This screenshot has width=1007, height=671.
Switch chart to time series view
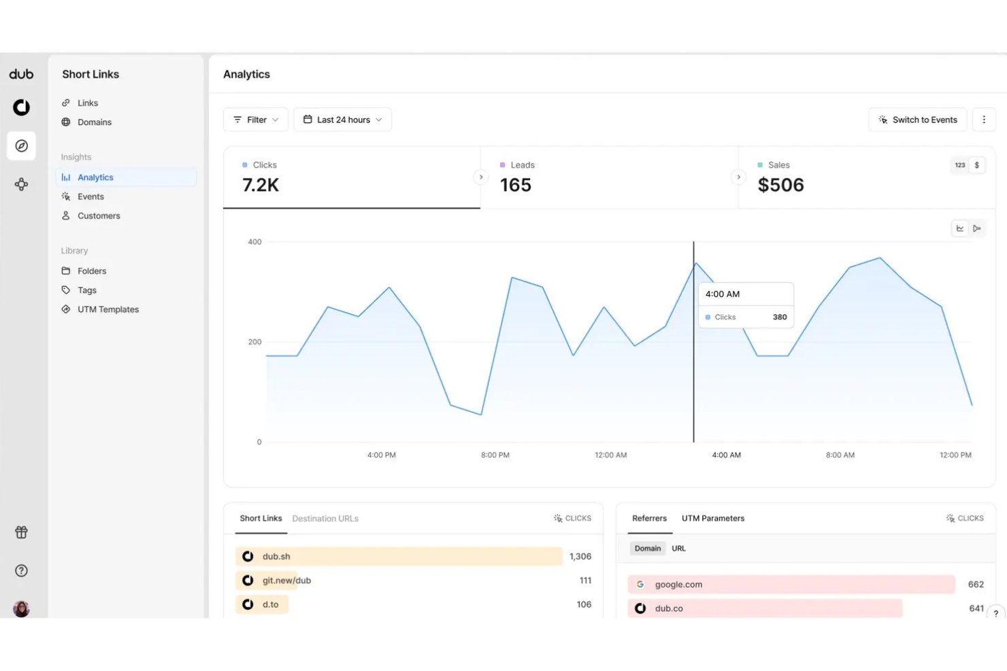pyautogui.click(x=960, y=228)
